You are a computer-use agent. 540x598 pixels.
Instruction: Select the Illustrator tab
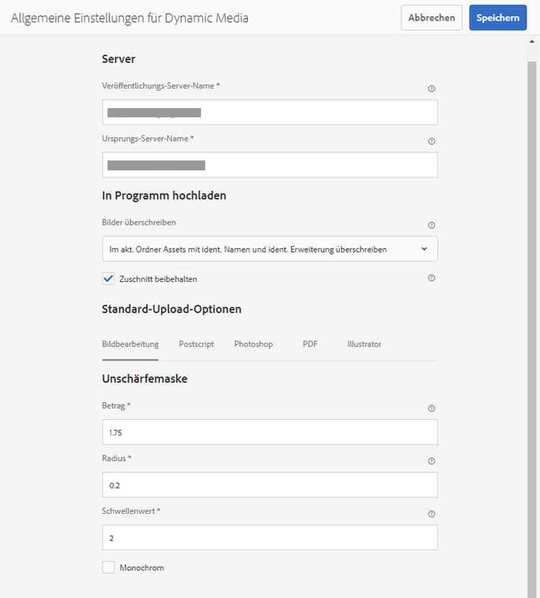(x=364, y=344)
